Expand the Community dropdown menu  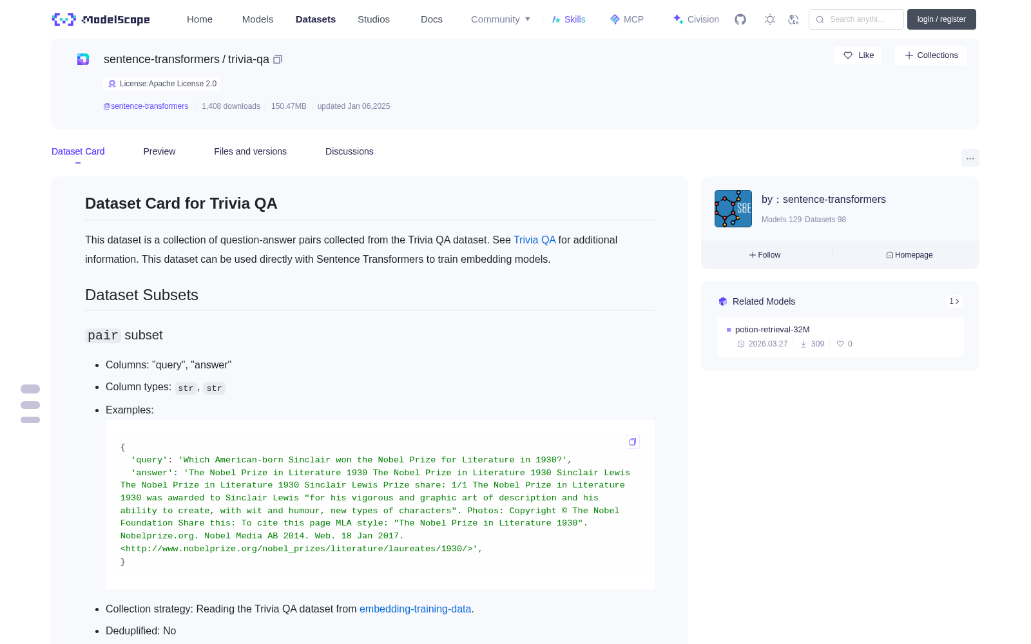[x=501, y=19]
